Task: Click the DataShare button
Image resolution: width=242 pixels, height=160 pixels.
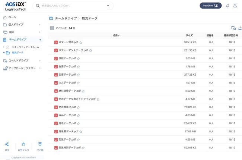Action: [x=211, y=6]
